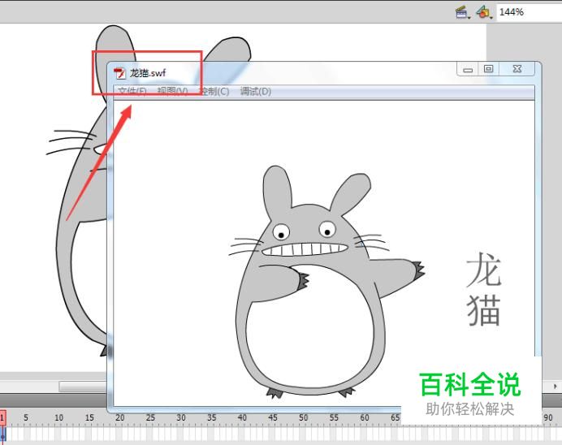Screen dimensions: 562x445
Task: Jump to frame 10 on timeline ruler
Action: click(x=58, y=417)
